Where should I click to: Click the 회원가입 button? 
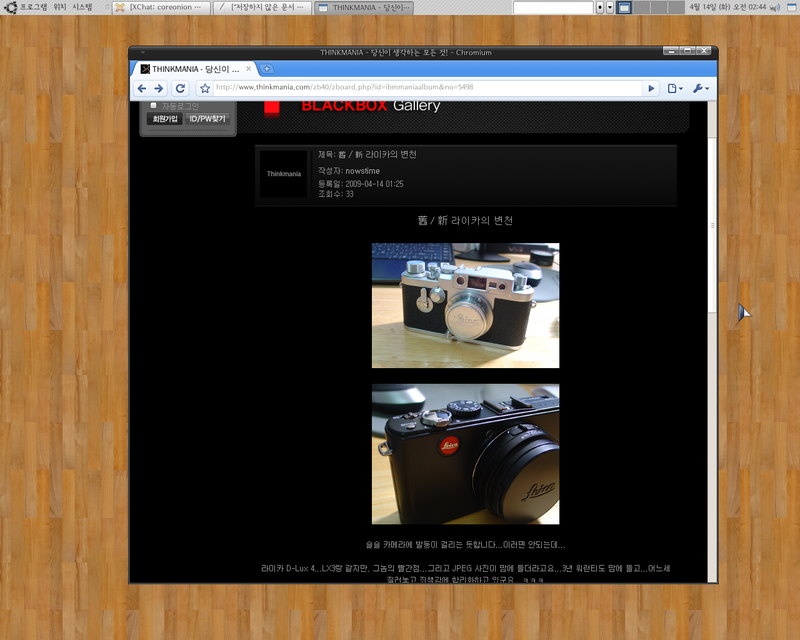165,119
